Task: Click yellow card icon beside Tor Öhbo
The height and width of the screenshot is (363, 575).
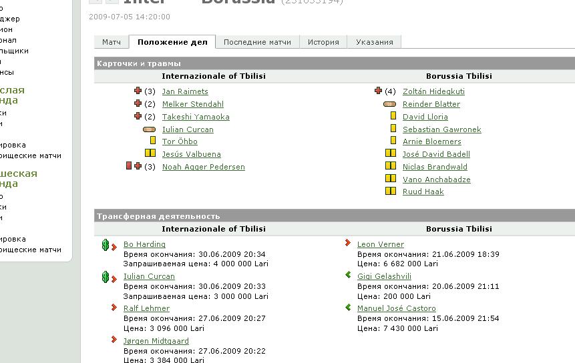Action: point(153,140)
